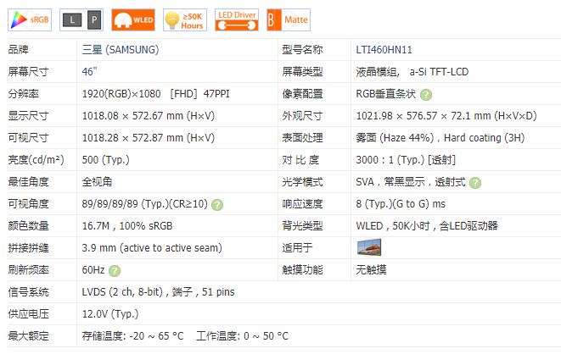Click the LVDS signal system entry
The width and height of the screenshot is (561, 354).
[158, 292]
